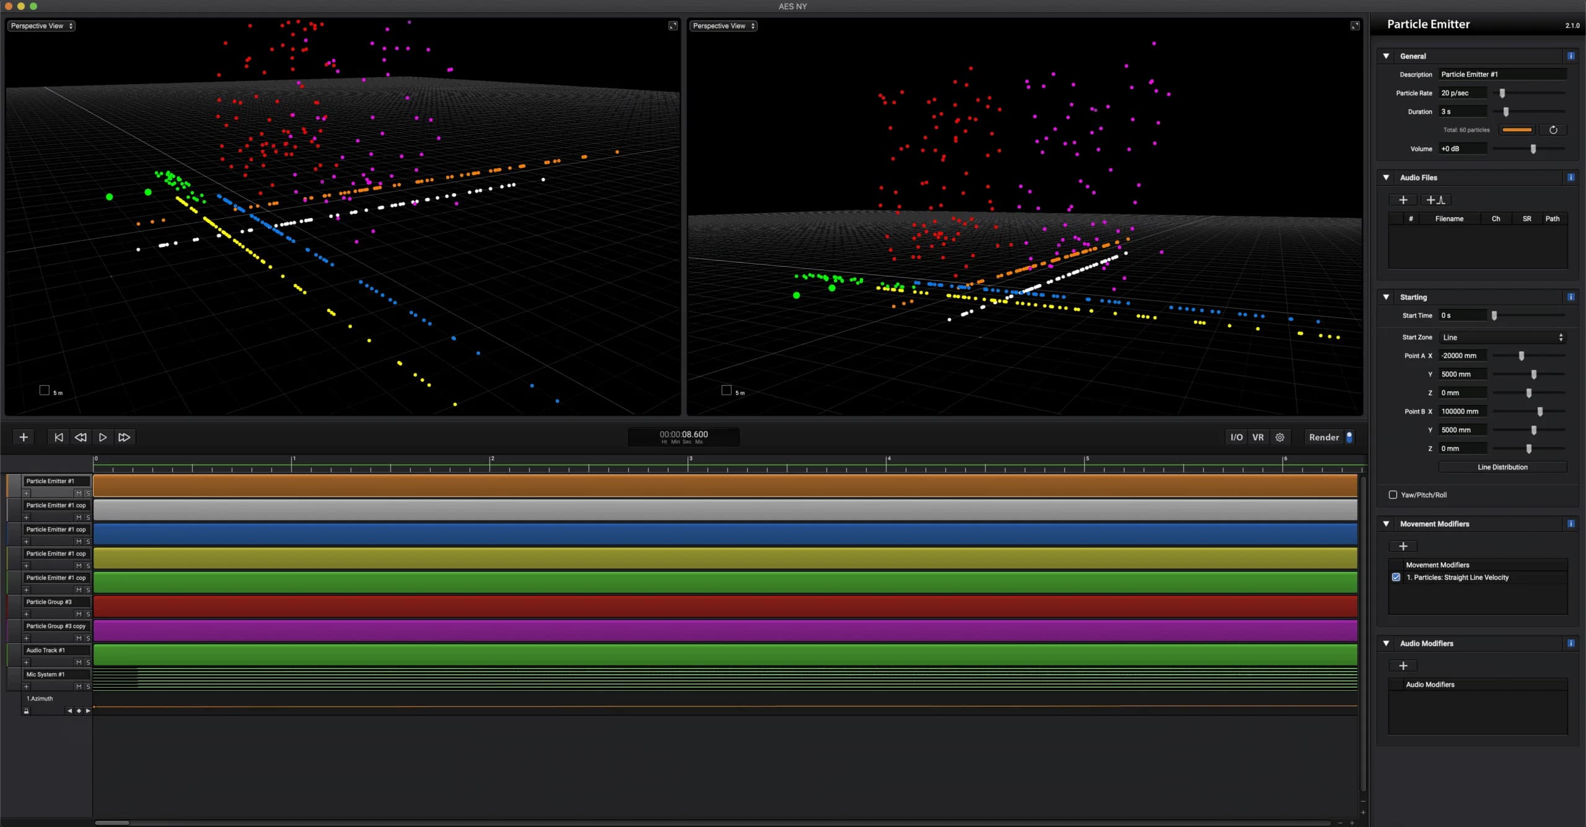
Task: Uncheck Particles: Straight Line Velocity modifier
Action: pyautogui.click(x=1395, y=577)
